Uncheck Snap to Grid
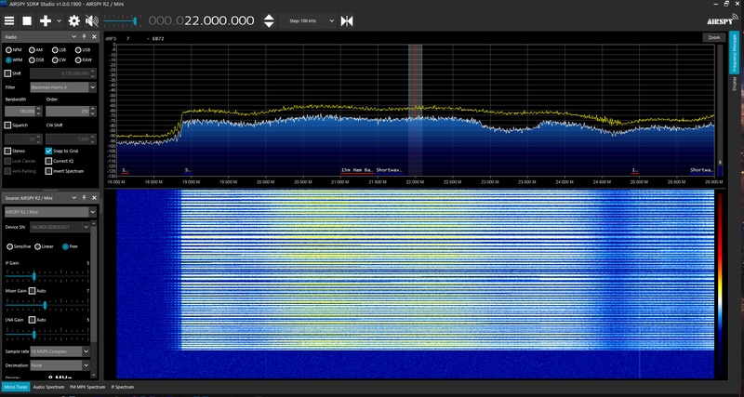The image size is (744, 397). pos(48,150)
